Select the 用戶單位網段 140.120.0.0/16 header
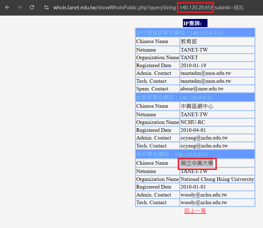This screenshot has height=228, width=263. click(195, 154)
